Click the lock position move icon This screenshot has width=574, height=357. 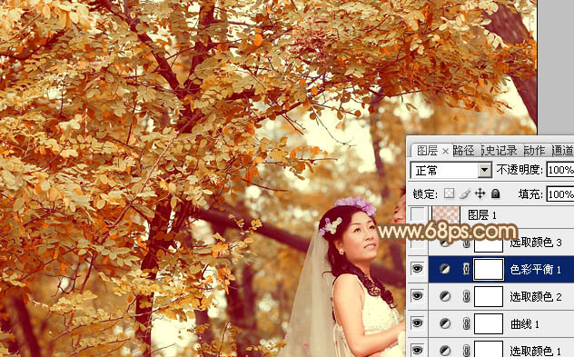(480, 193)
